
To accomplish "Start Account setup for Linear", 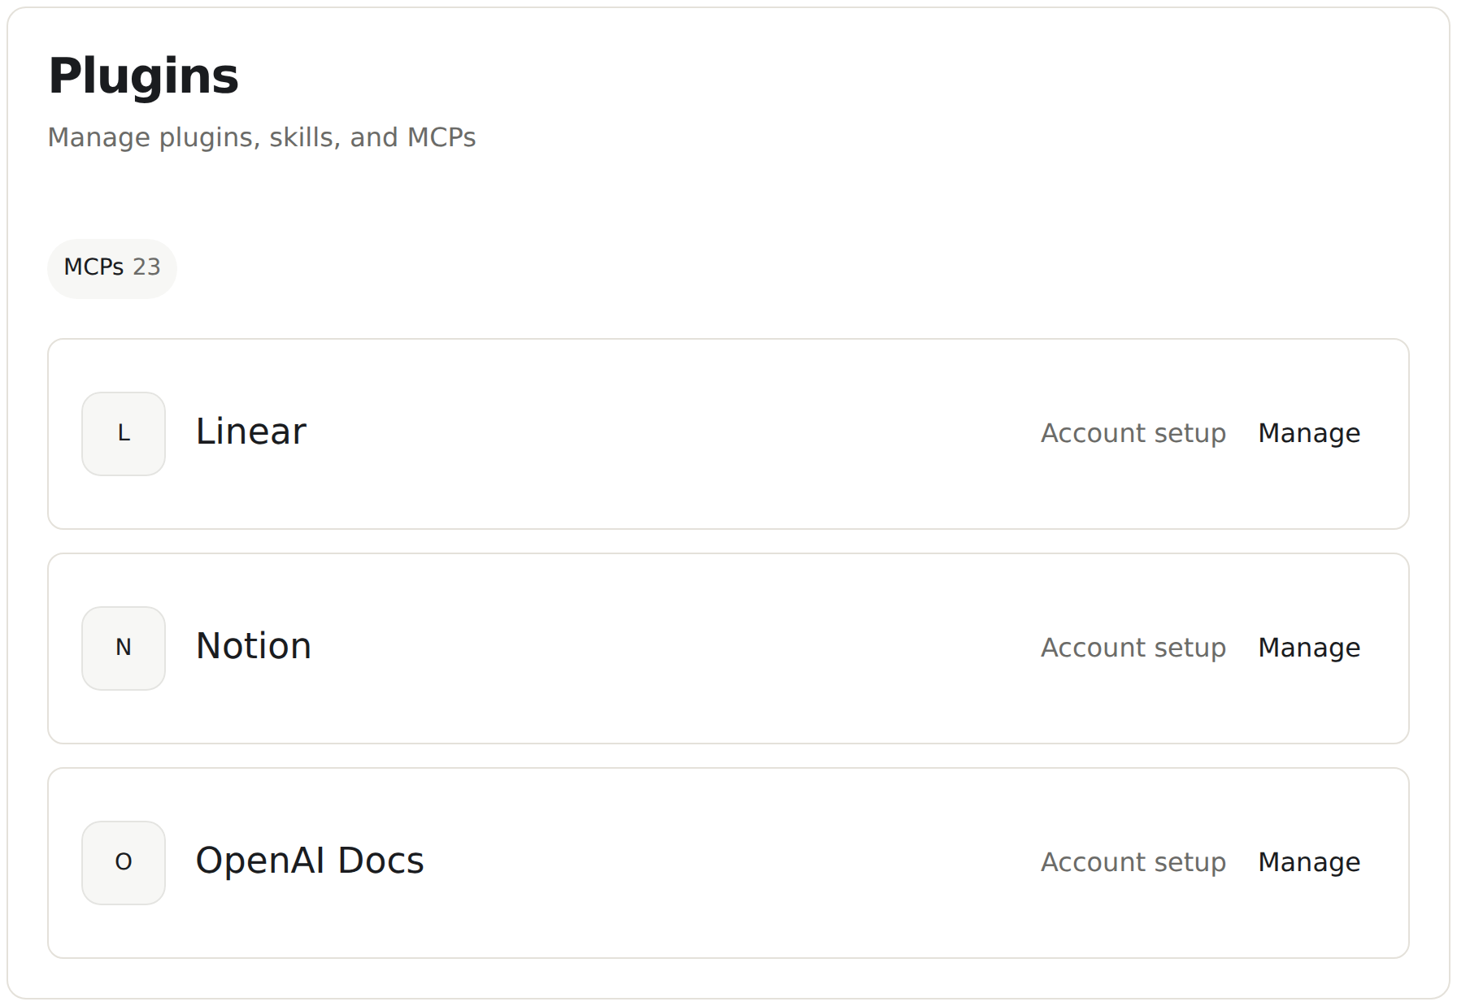I will pos(1133,433).
